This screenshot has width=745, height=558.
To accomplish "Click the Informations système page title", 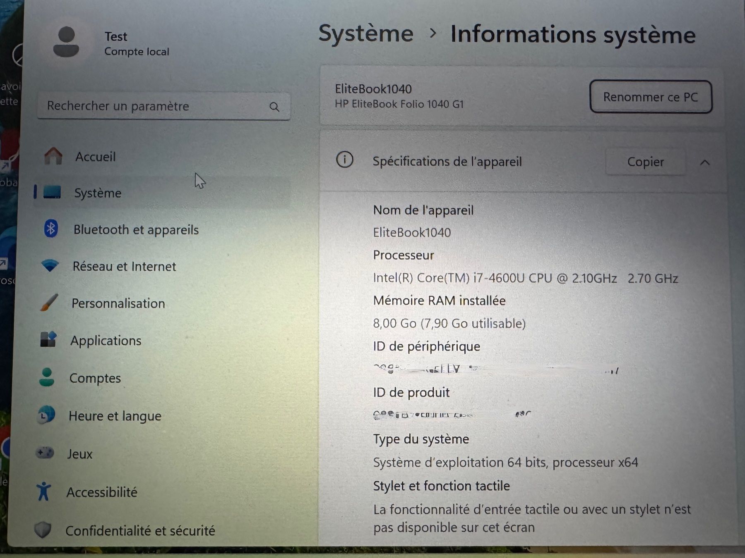I will point(573,34).
